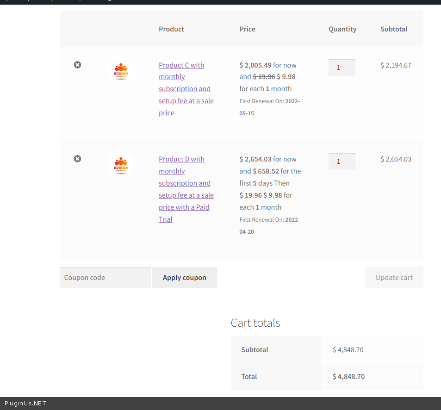Click the Cart totals heading
Screen dimensions: 441x410
[255, 323]
